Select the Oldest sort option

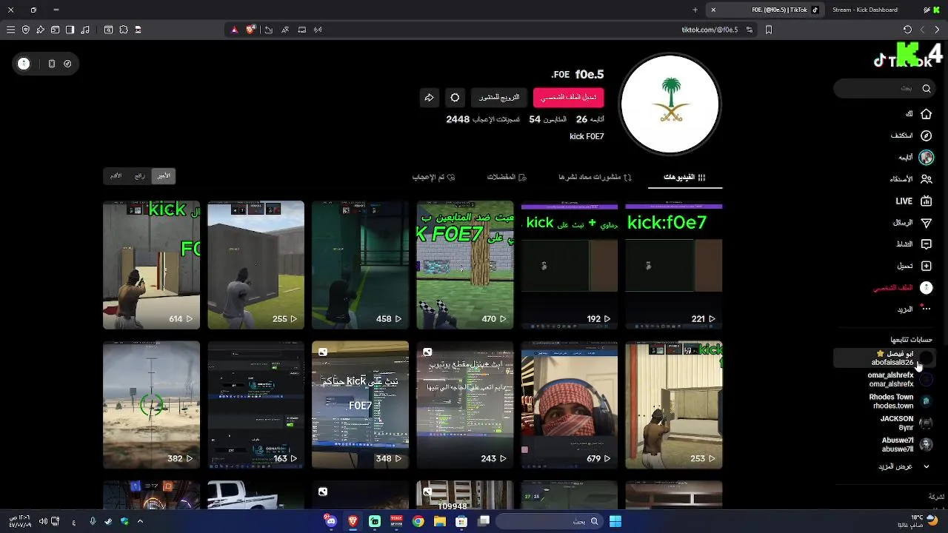pyautogui.click(x=116, y=176)
